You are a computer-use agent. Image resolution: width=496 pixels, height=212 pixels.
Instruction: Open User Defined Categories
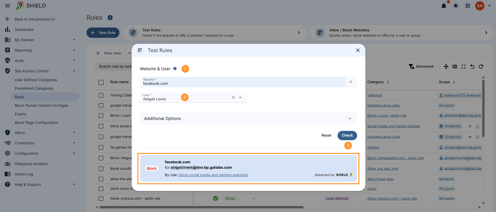[36, 80]
